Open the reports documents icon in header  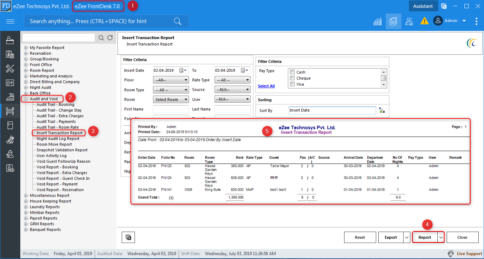pyautogui.click(x=393, y=21)
